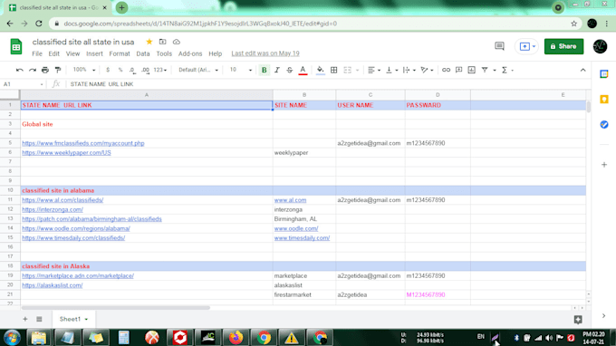The height and width of the screenshot is (346, 616).
Task: Open the fill color picker
Action: tap(320, 70)
